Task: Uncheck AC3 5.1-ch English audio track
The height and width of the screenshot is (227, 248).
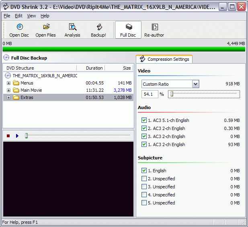Action: [x=144, y=120]
